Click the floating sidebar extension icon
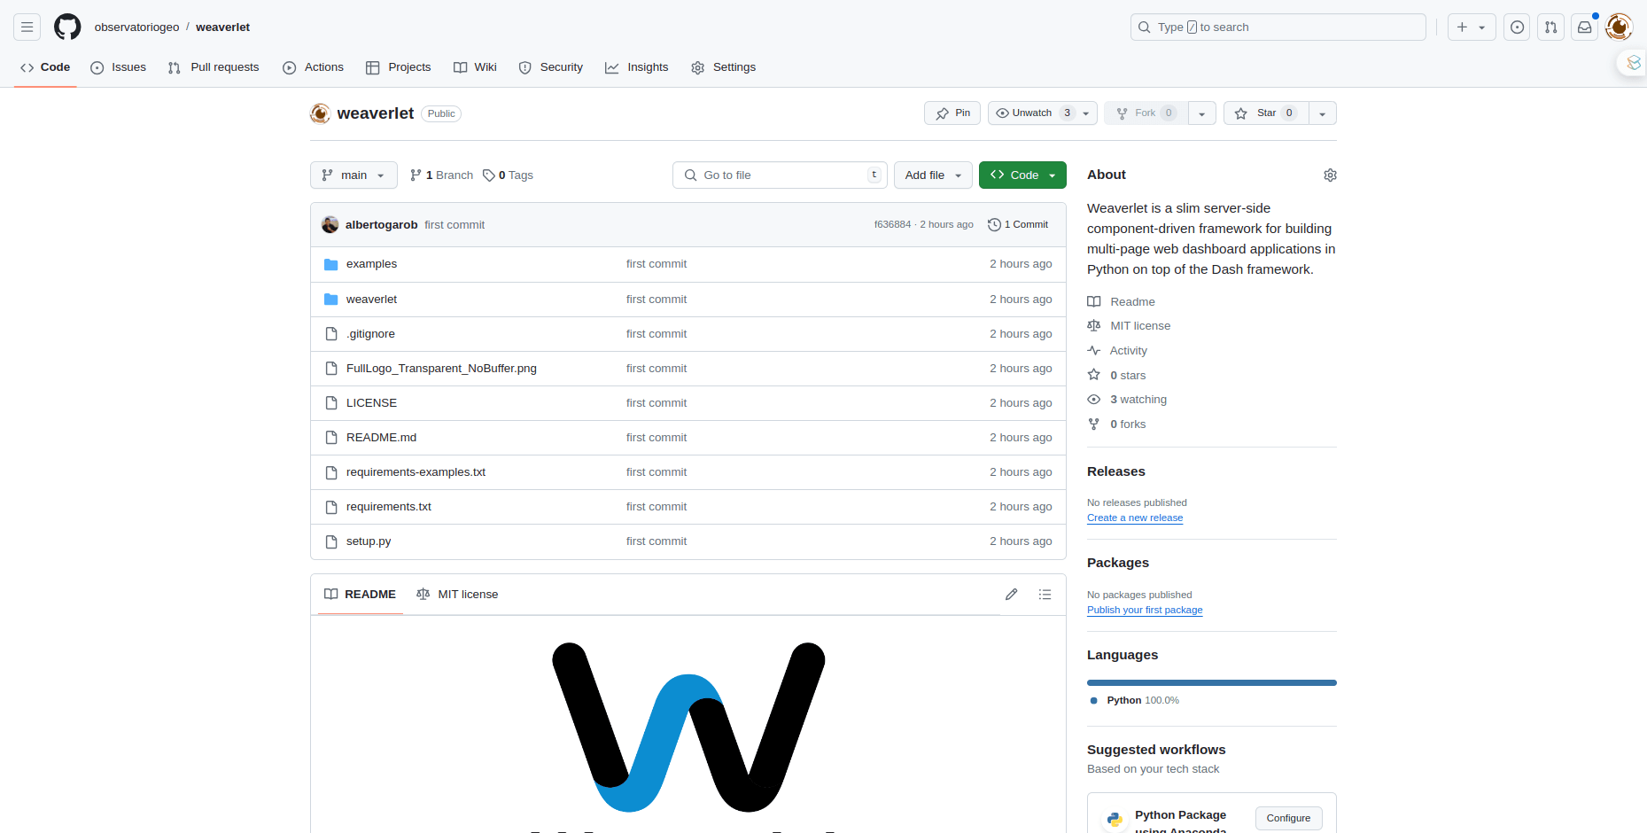1647x833 pixels. (1633, 63)
